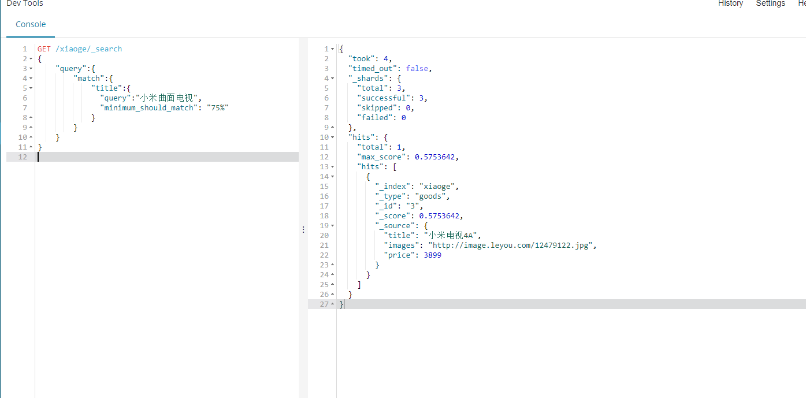Viewport: 806px width, 398px height.
Task: Collapse the "hits" array at line 13
Action: click(332, 167)
